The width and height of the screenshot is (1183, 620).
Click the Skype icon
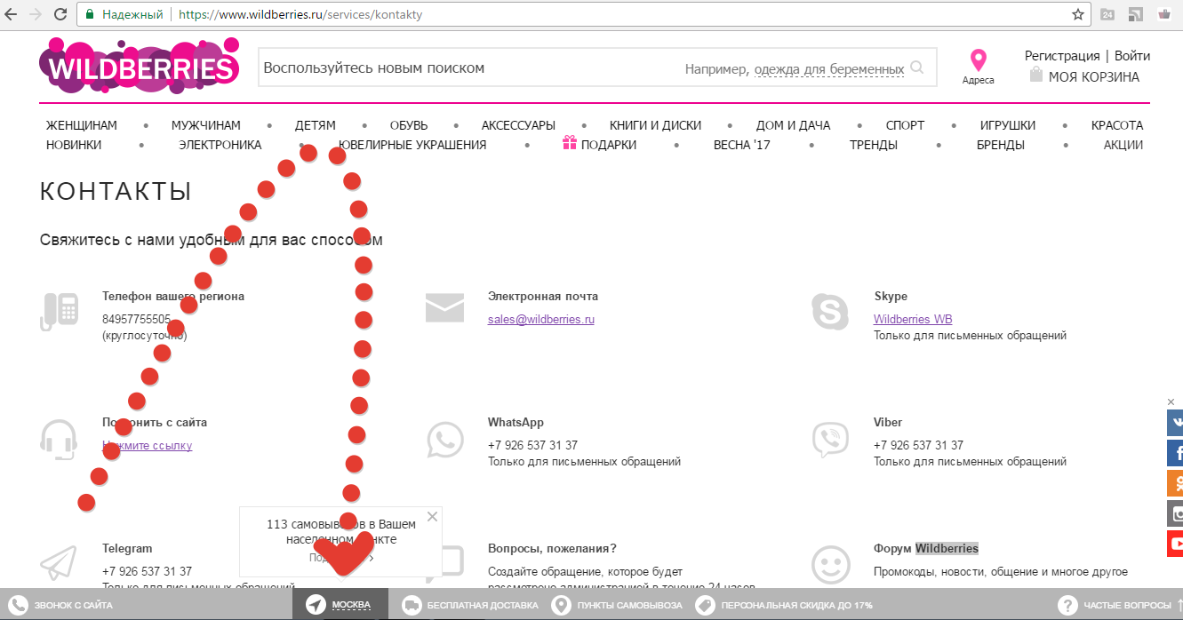(830, 311)
